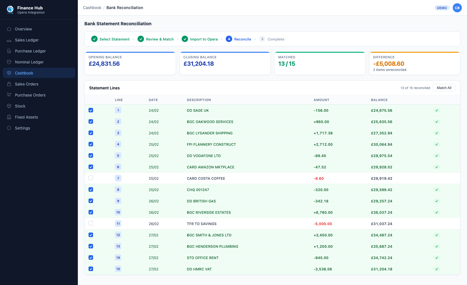Click the Fixed Assets building icon
This screenshot has height=285, width=467.
pyautogui.click(x=9, y=117)
